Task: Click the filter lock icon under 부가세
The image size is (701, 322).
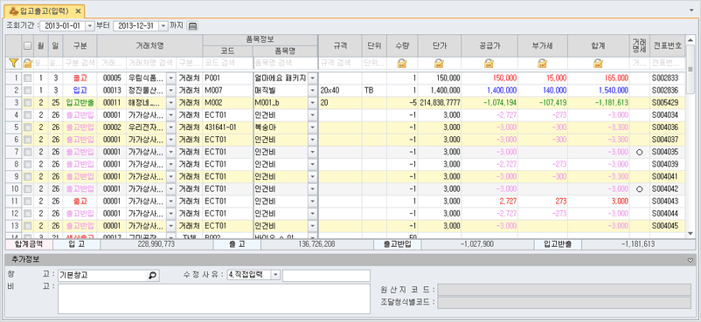Action: click(543, 64)
